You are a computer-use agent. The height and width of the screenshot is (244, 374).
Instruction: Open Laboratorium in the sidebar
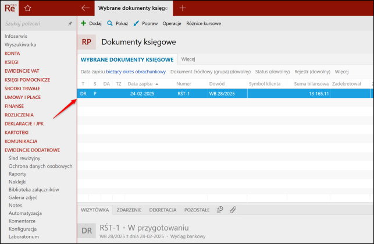pyautogui.click(x=24, y=237)
